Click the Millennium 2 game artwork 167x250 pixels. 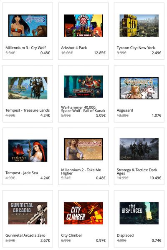(x=83, y=149)
